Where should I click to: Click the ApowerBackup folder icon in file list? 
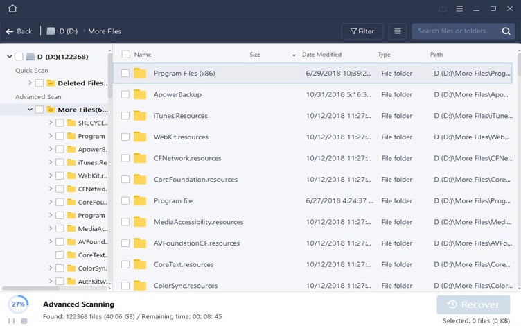(141, 94)
